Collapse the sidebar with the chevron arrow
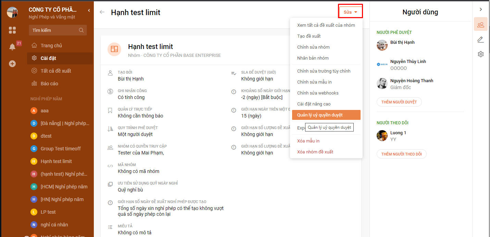Viewport: 490px width, 237px height. tap(89, 10)
